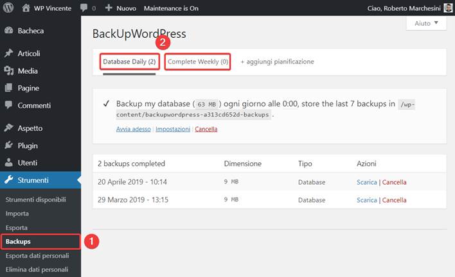The width and height of the screenshot is (455, 277).
Task: Click the Pagine pages icon
Action: pos(9,88)
